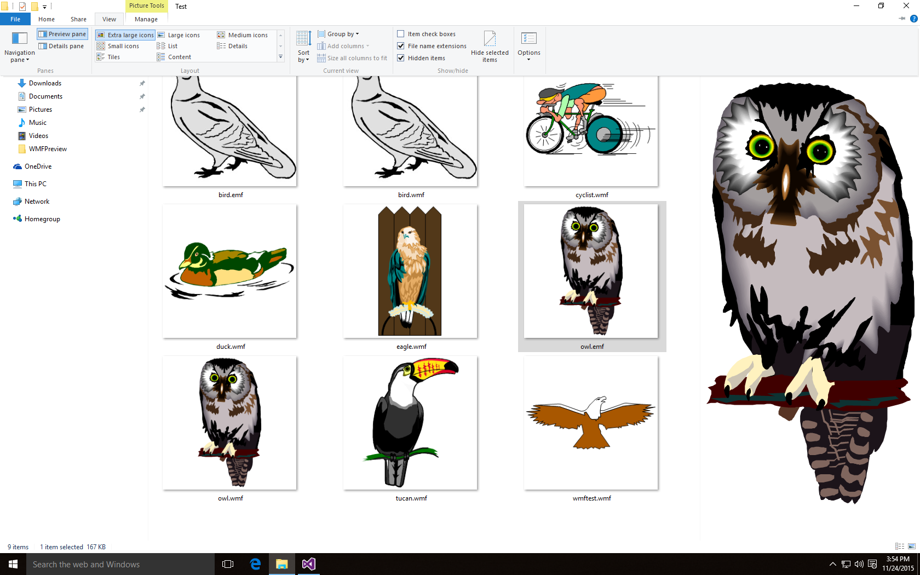Image resolution: width=920 pixels, height=575 pixels.
Task: Select Extra large icons layout
Action: point(125,35)
